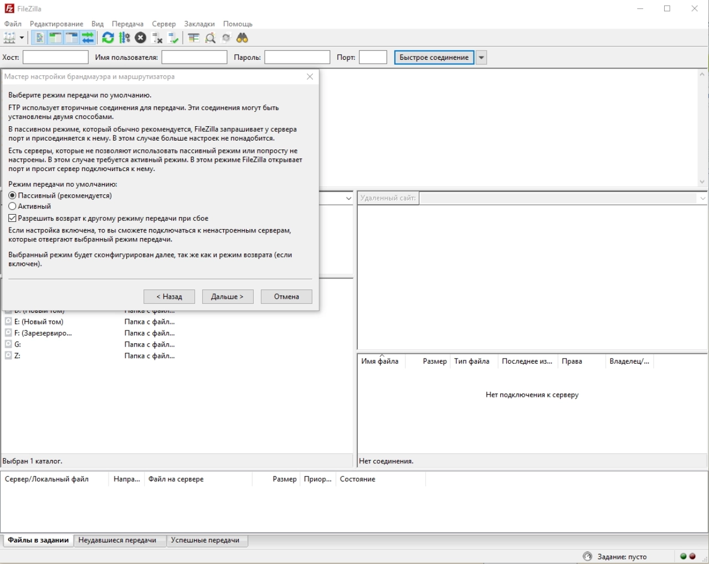Expand the Удаленный сайт path dropdown

pos(702,198)
